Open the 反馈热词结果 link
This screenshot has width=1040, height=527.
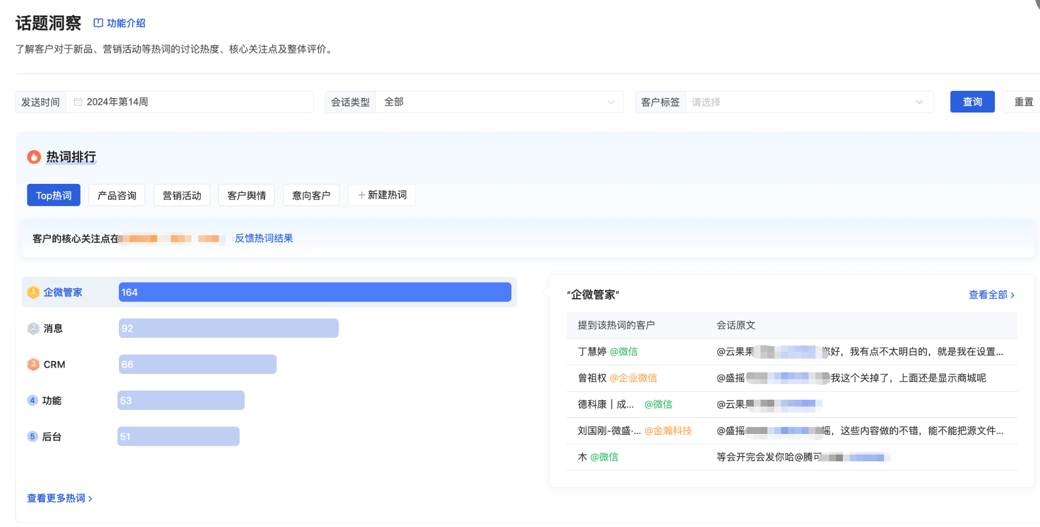click(264, 238)
